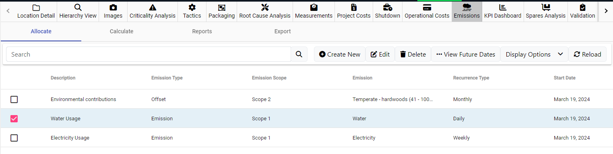Click the Daily recurrence cell
The height and width of the screenshot is (154, 613).
pyautogui.click(x=459, y=119)
